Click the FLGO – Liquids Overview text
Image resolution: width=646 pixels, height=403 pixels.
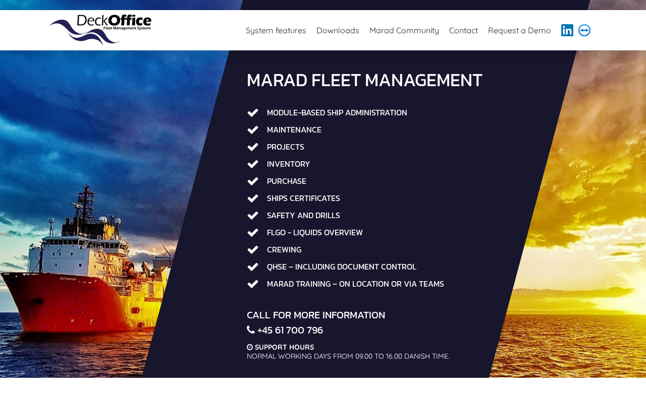[315, 233]
